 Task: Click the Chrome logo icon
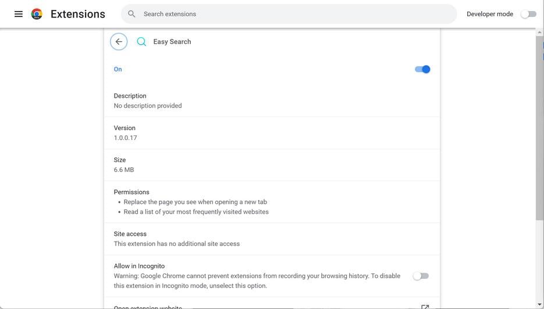coord(37,14)
